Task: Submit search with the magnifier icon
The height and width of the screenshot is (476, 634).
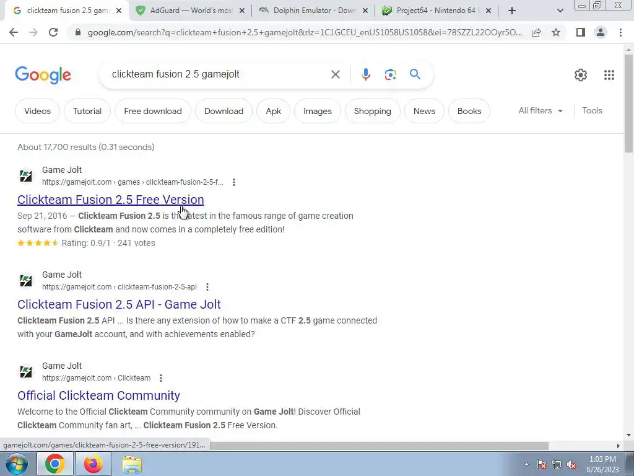Action: point(415,74)
